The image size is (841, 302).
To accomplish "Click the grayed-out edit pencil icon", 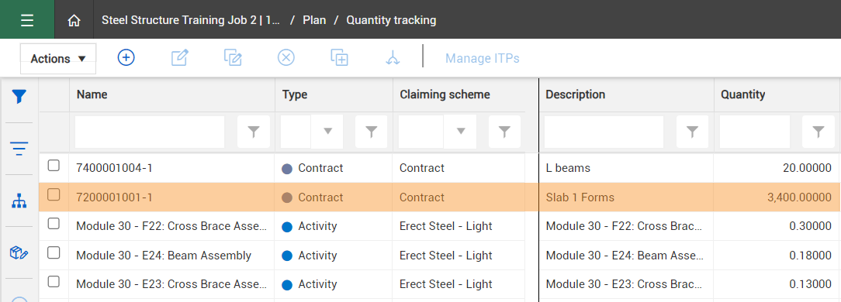I will pyautogui.click(x=180, y=57).
